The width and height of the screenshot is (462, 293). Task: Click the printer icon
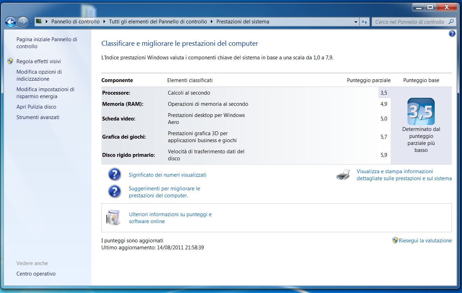(x=343, y=174)
